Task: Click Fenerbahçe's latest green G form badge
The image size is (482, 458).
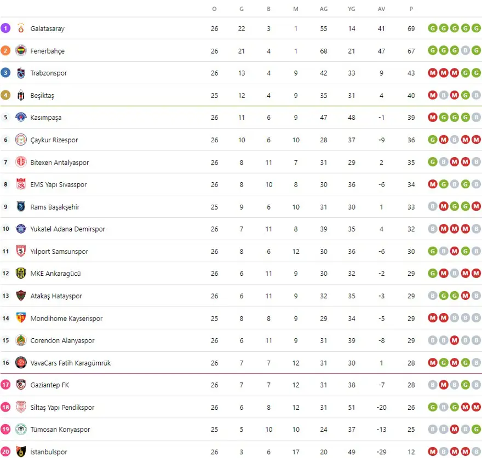Action: coord(476,51)
